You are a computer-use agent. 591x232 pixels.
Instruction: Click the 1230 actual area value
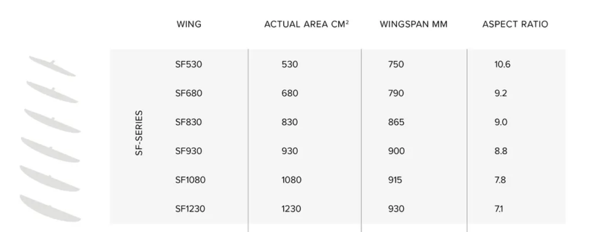[x=291, y=209]
